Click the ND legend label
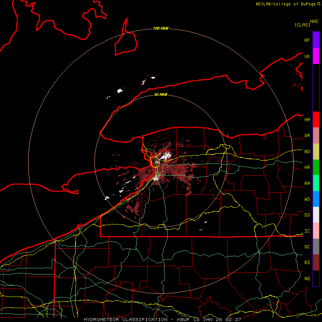The image size is (322, 322). pos(307,279)
